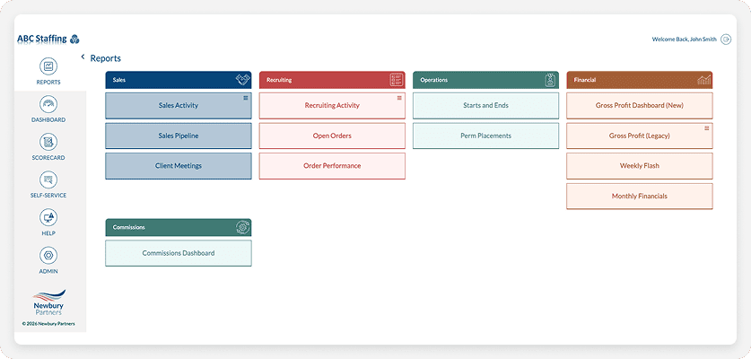The image size is (751, 359).
Task: Open the Commissions Dashboard
Action: coord(179,253)
